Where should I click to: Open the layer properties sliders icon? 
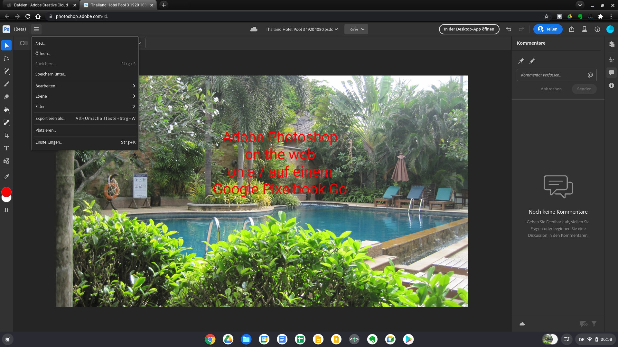coord(612,59)
